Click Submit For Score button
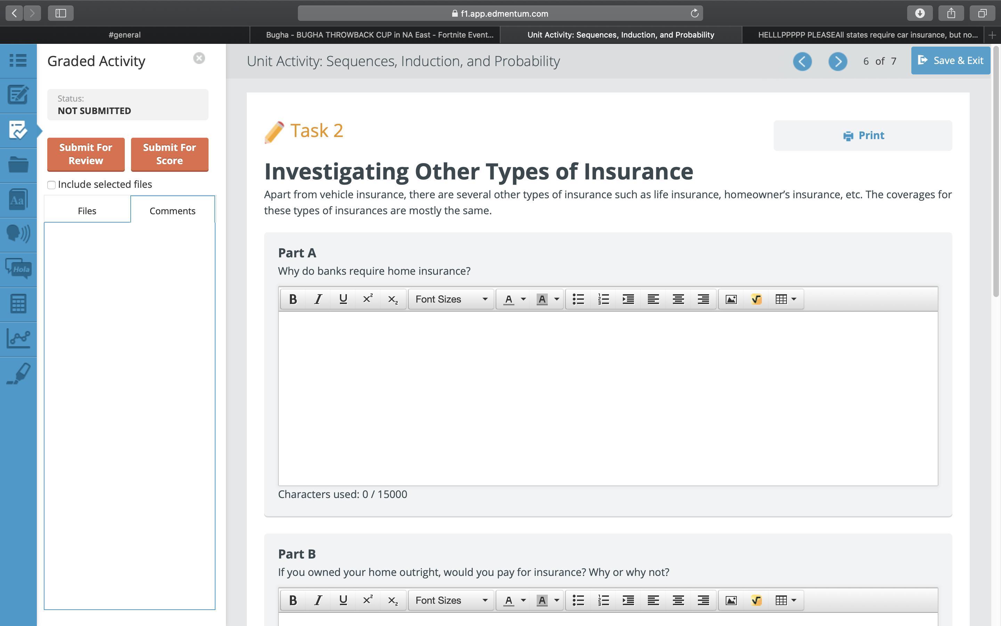Screen dimensions: 1001x626 [169, 154]
